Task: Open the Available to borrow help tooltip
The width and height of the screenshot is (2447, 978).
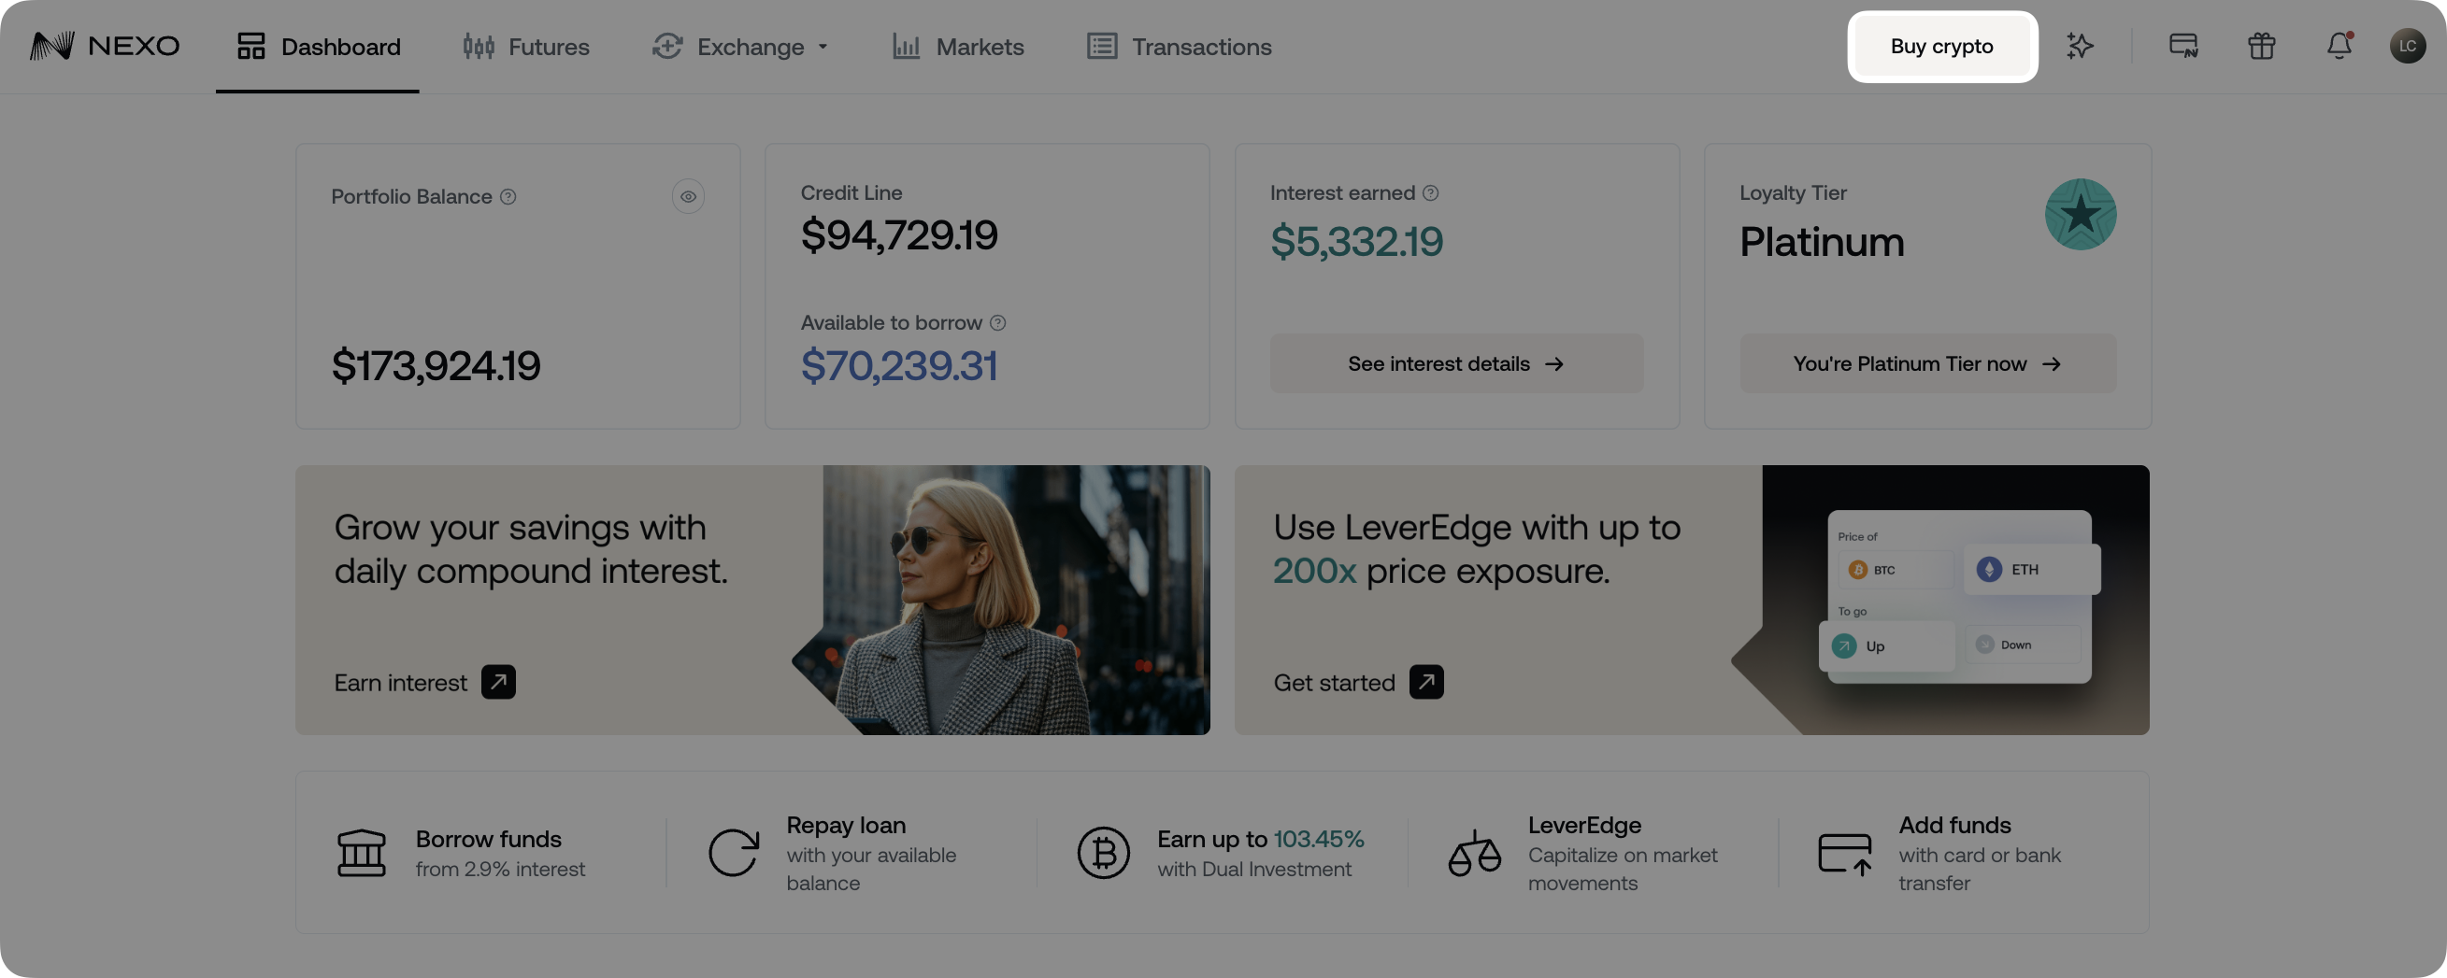Action: click(x=997, y=323)
